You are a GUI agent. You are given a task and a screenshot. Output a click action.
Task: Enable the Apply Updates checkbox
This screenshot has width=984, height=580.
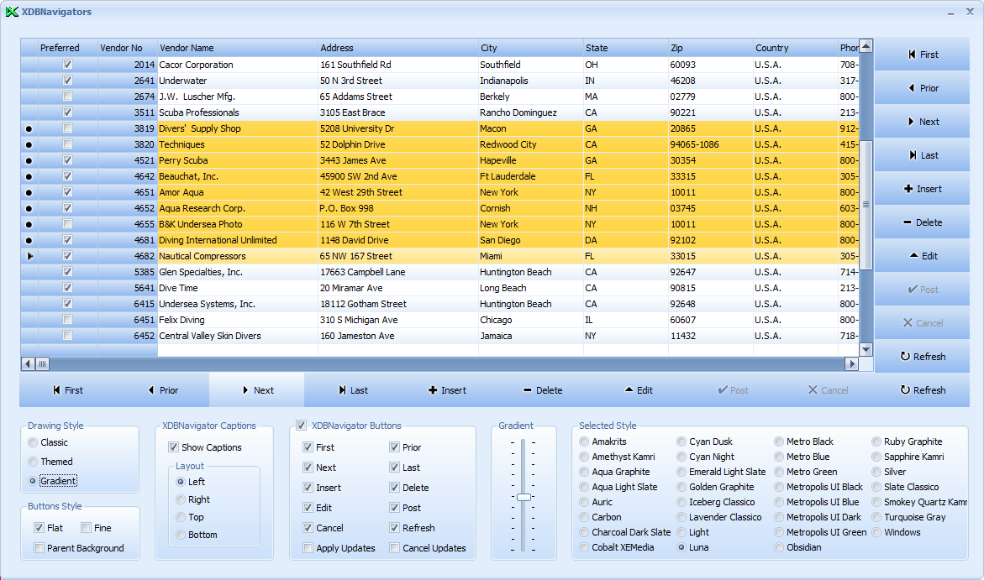(308, 548)
